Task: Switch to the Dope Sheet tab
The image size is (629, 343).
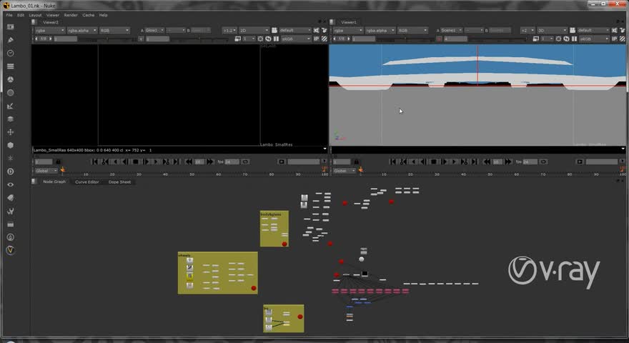Action: click(119, 182)
